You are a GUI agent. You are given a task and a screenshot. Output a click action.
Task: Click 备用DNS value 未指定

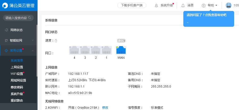click(x=156, y=80)
